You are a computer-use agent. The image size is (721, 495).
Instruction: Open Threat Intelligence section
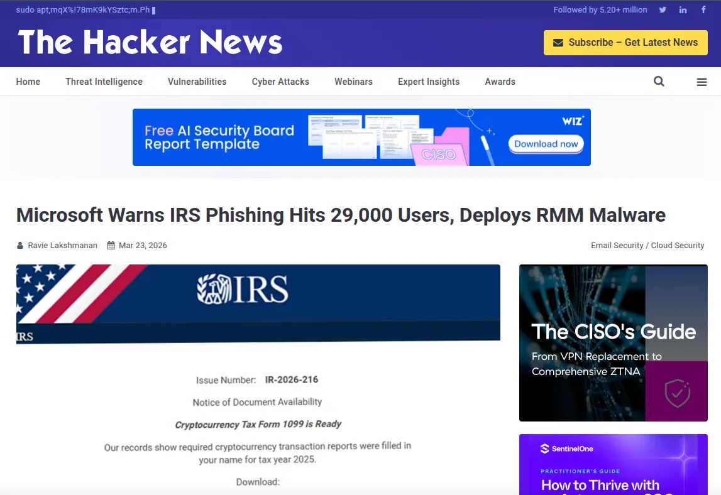click(x=104, y=82)
